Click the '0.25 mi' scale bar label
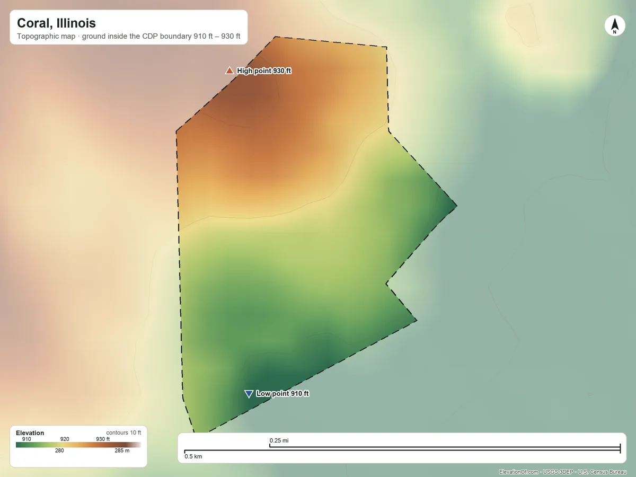Image resolution: width=636 pixels, height=477 pixels. 279,440
